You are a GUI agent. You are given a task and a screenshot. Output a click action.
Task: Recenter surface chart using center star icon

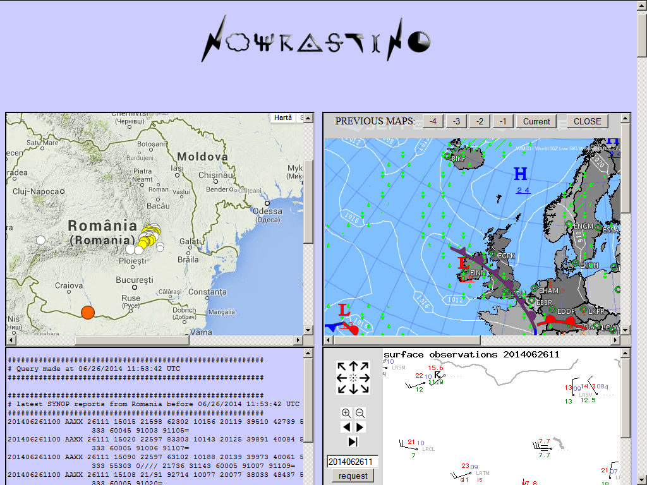[x=353, y=378]
